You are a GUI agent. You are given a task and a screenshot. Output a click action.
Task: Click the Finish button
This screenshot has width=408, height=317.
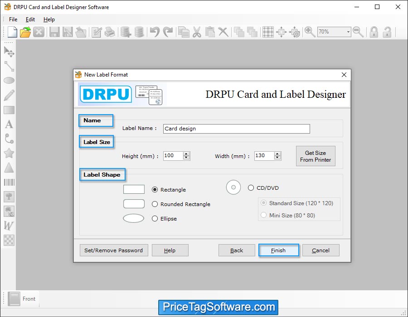(x=278, y=250)
